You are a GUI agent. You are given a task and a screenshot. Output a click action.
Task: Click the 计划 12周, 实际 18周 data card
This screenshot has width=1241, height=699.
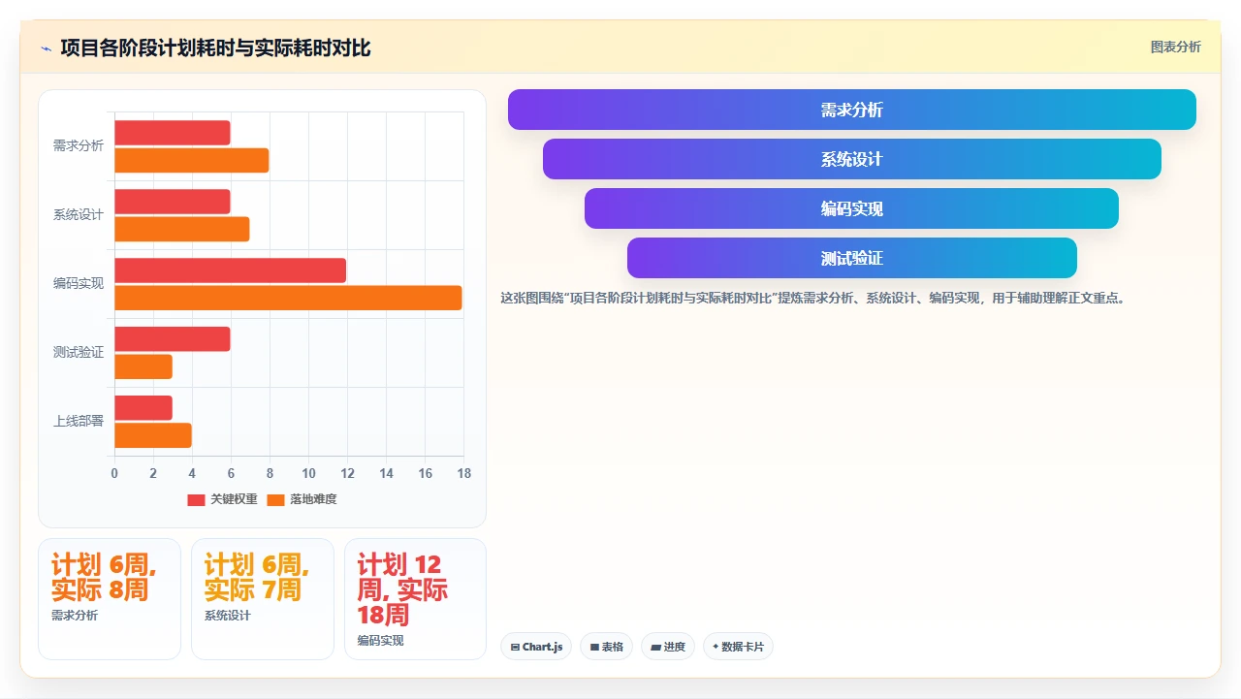[415, 599]
